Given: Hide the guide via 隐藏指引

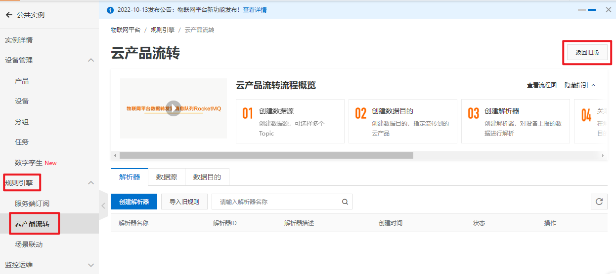Looking at the screenshot, I should (580, 85).
